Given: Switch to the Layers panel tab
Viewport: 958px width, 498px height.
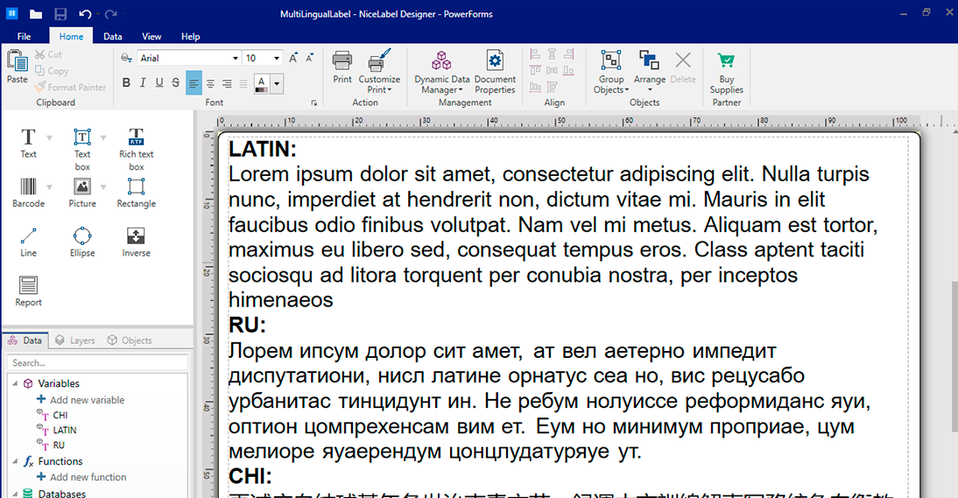Looking at the screenshot, I should coord(74,340).
